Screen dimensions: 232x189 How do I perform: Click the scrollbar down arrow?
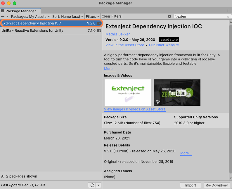[x=231, y=178]
